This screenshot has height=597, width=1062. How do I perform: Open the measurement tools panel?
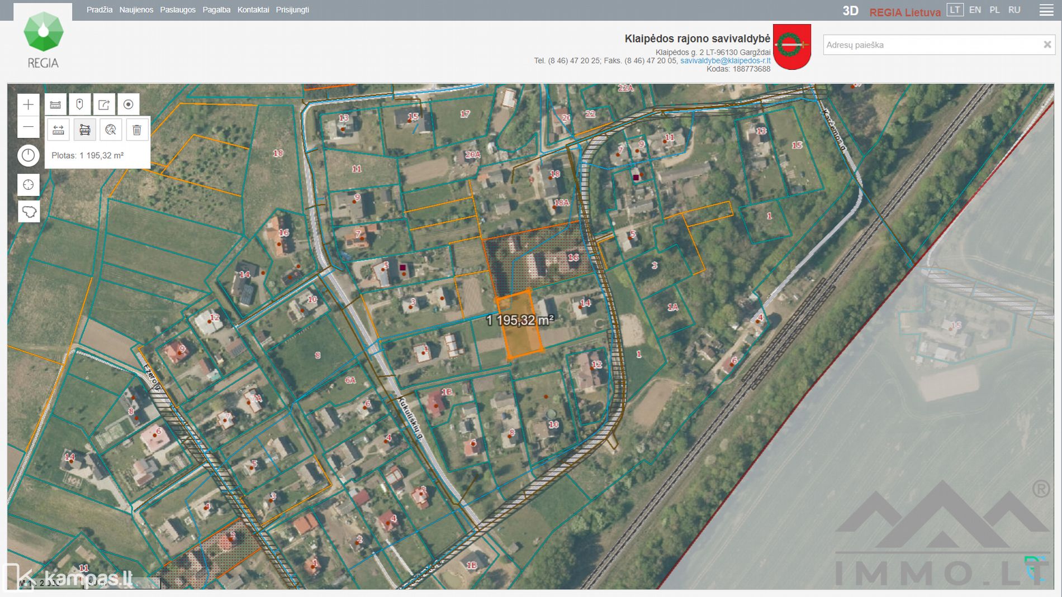pos(55,104)
